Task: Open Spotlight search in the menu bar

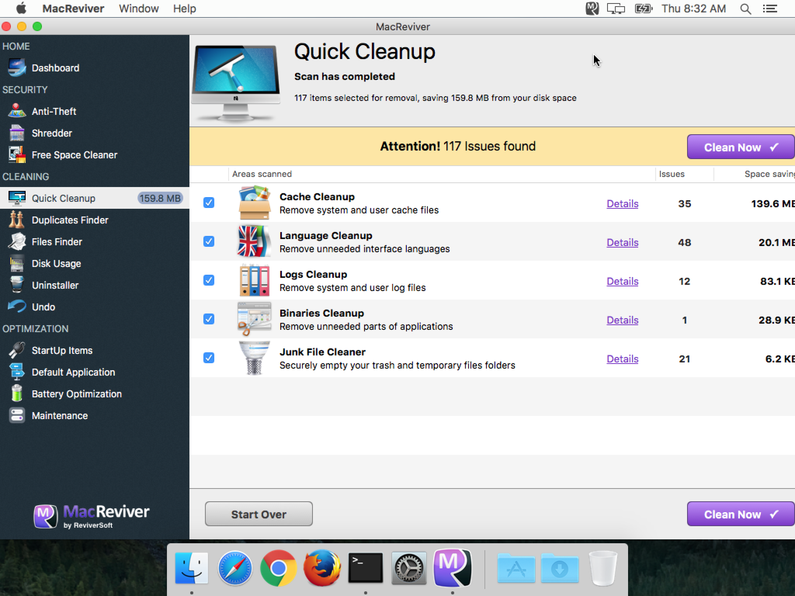Action: (745, 9)
